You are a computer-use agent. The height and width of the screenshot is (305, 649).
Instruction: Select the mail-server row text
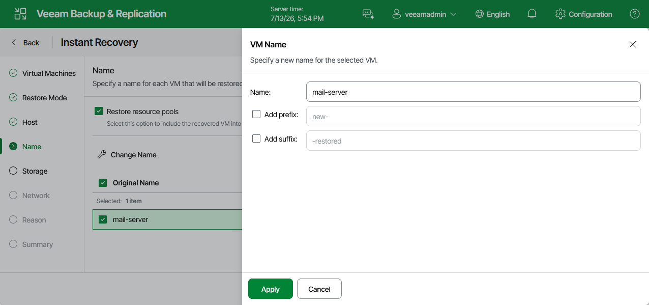[131, 219]
